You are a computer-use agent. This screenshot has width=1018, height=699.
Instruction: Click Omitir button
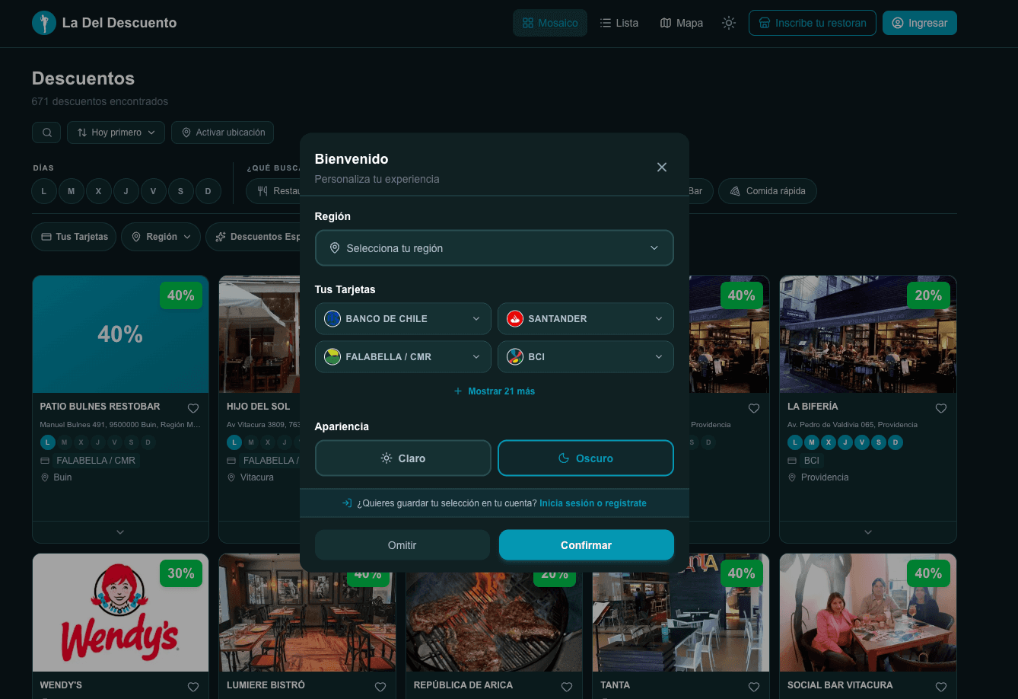pyautogui.click(x=402, y=545)
